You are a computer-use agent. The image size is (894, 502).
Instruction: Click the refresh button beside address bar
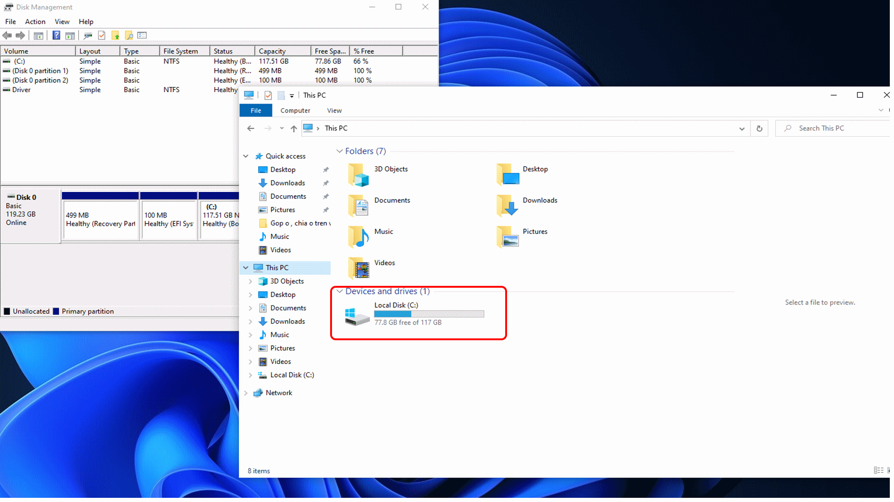coord(759,128)
